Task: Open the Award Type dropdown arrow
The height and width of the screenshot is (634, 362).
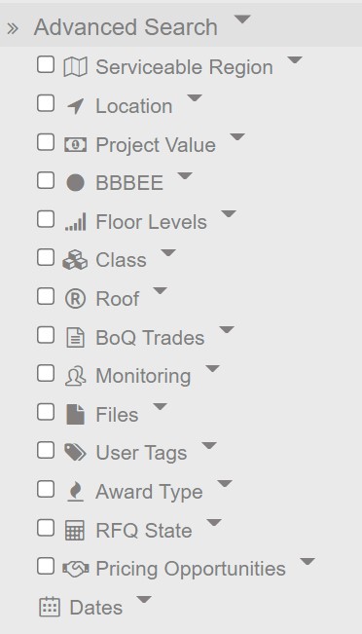Action: (x=225, y=484)
